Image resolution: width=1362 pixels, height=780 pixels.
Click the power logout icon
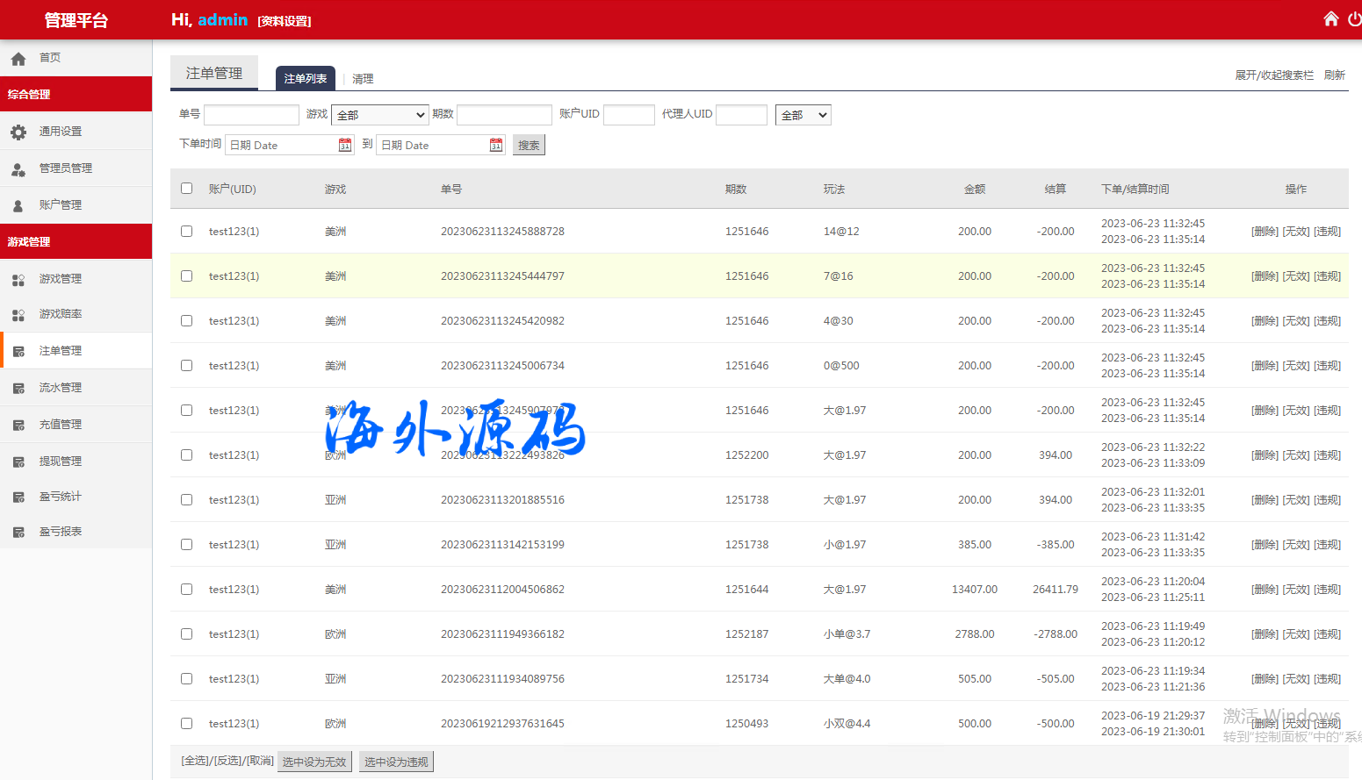(x=1354, y=19)
